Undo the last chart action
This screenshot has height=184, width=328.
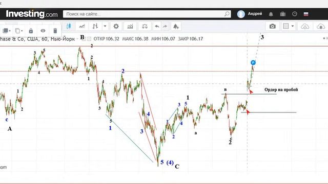(157, 26)
